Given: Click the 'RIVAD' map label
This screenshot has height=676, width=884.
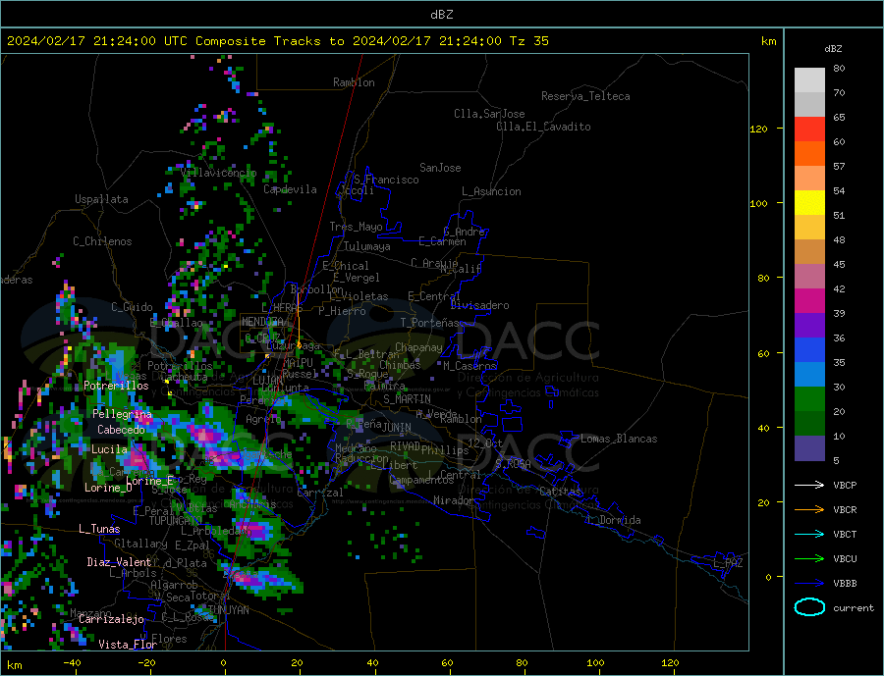Looking at the screenshot, I should coord(405,446).
